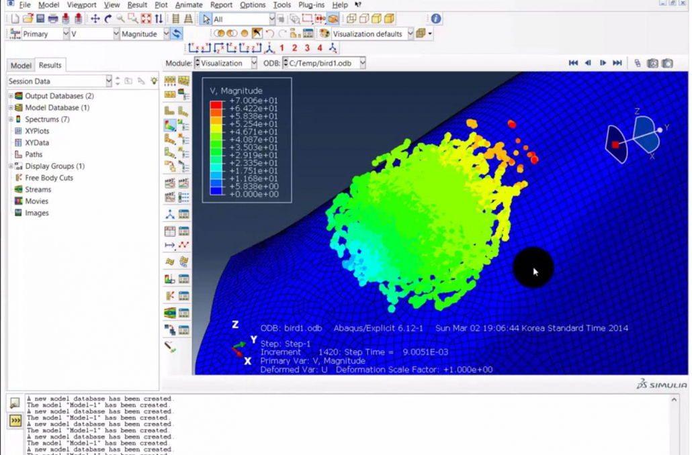Image resolution: width=692 pixels, height=455 pixels.
Task: Click the Auto-Fit View icon
Action: 146,19
